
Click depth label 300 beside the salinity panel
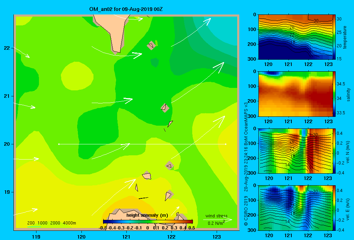click(252, 116)
